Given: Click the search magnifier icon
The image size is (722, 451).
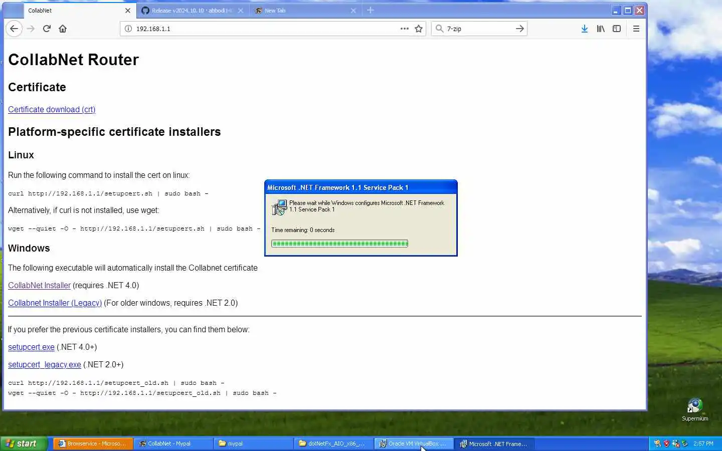Looking at the screenshot, I should click(x=439, y=29).
